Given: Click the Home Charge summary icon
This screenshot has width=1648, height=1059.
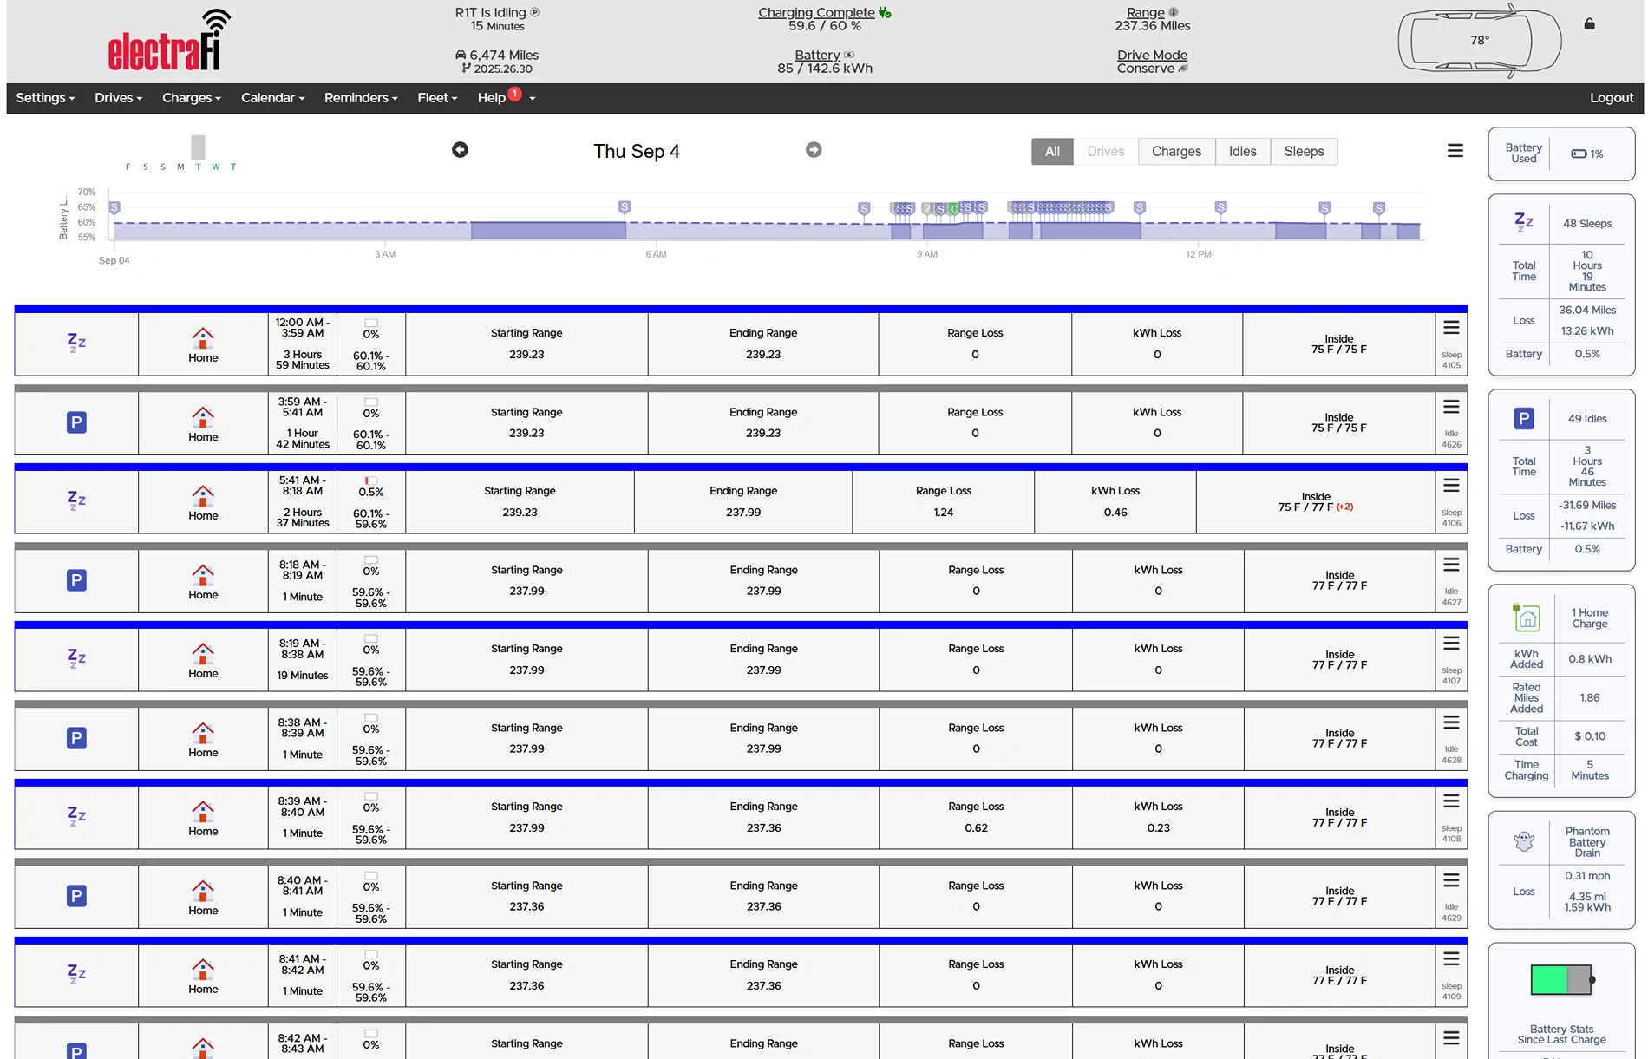Looking at the screenshot, I should tap(1527, 618).
